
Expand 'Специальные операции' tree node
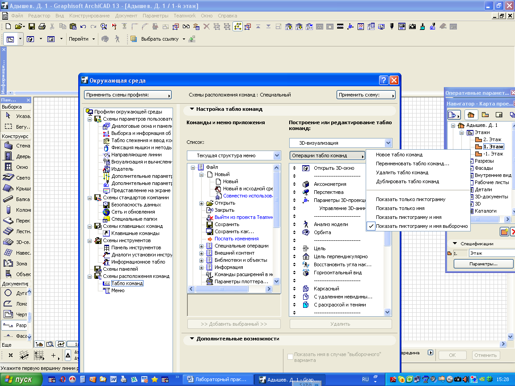[x=201, y=246]
